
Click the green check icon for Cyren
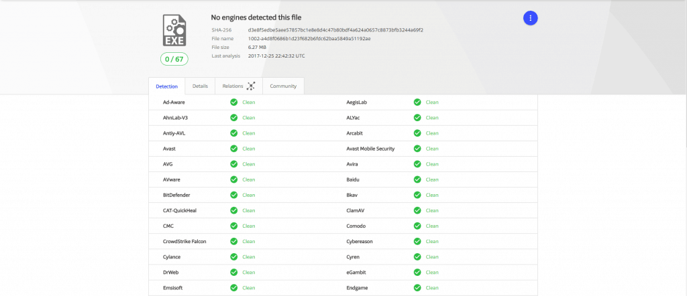click(417, 256)
